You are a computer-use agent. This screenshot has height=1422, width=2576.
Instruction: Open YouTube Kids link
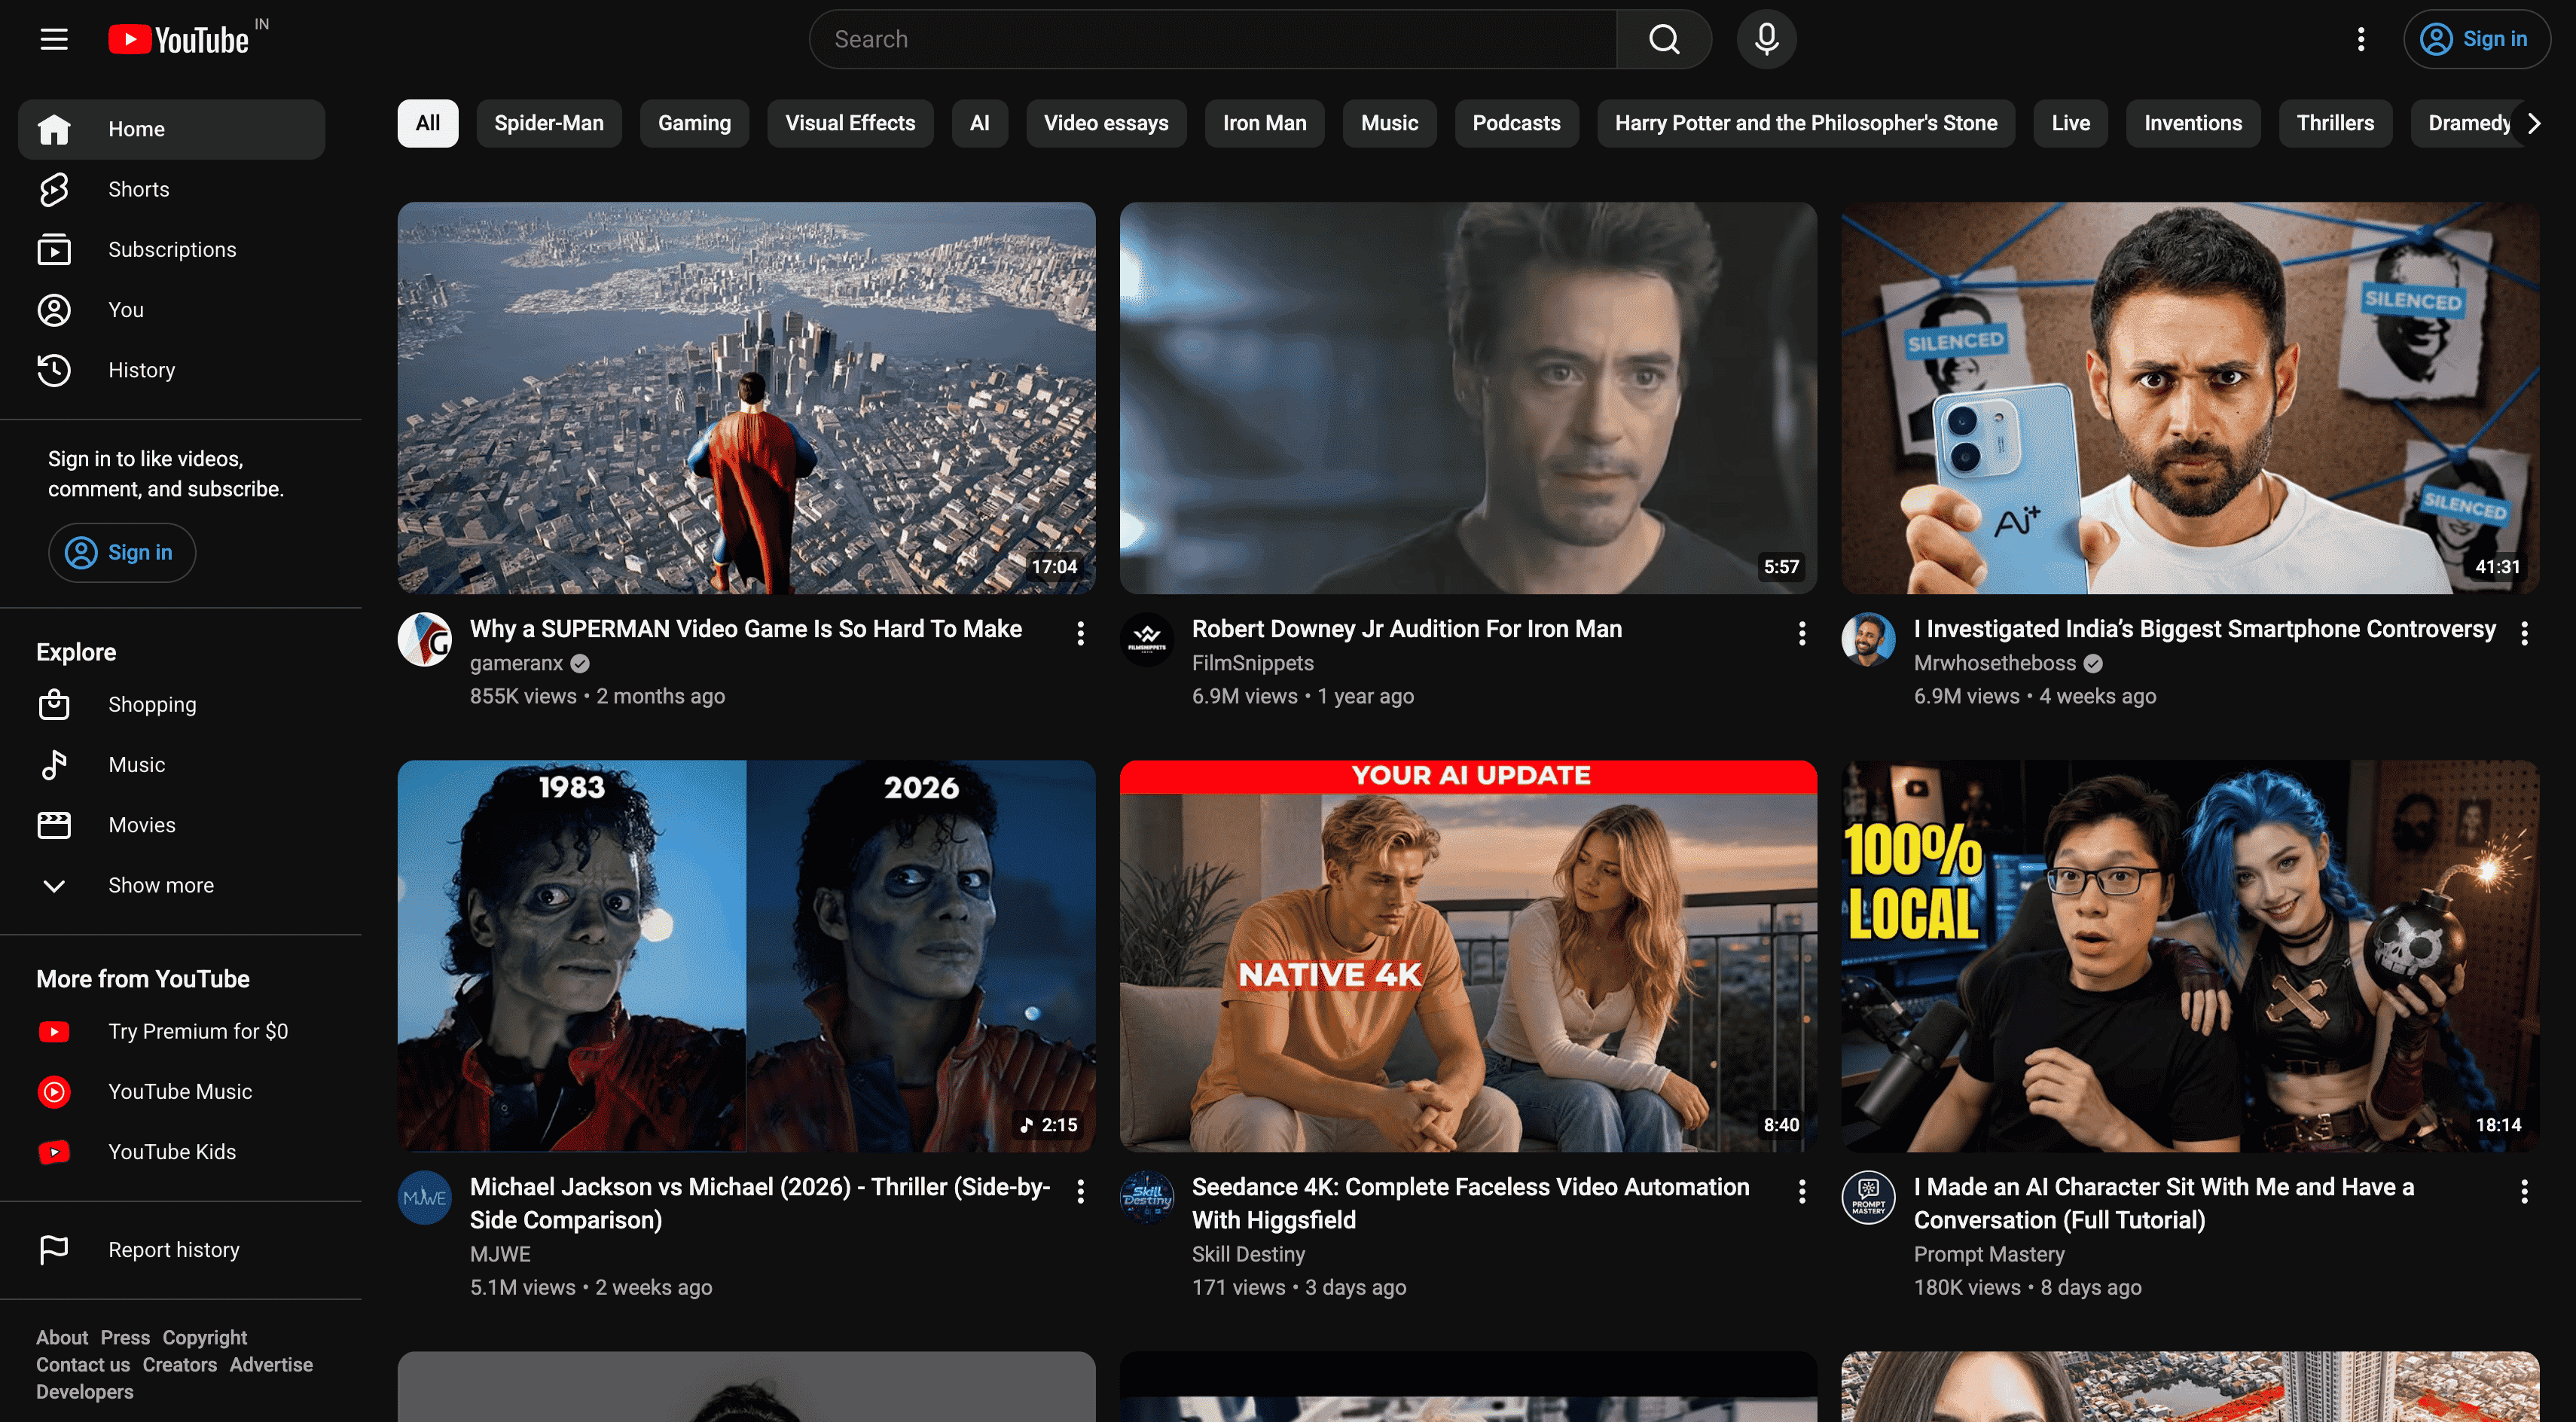point(171,1151)
